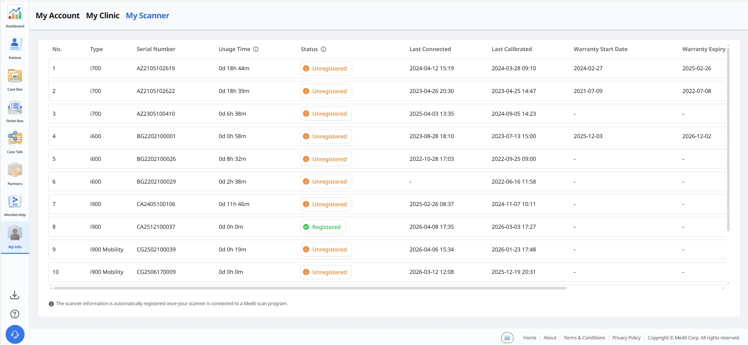Image resolution: width=748 pixels, height=345 pixels.
Task: Click the left arrow of horizontal scrollbar
Action: pyautogui.click(x=51, y=288)
